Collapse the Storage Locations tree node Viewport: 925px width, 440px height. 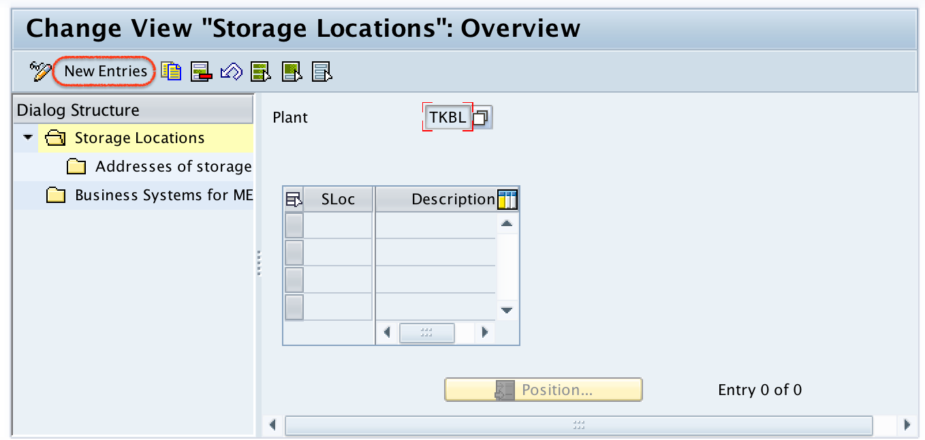28,138
